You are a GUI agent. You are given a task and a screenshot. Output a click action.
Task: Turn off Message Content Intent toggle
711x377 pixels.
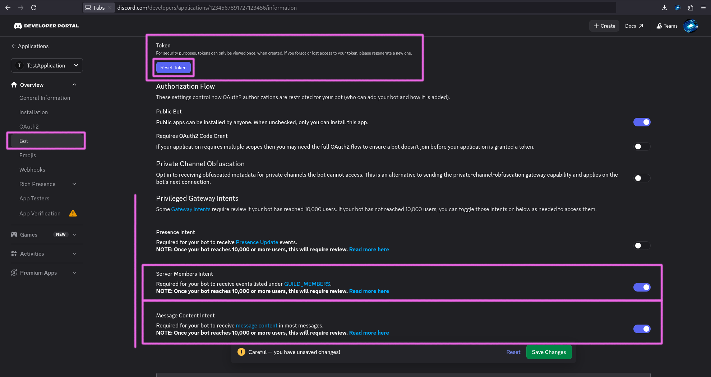[642, 329]
